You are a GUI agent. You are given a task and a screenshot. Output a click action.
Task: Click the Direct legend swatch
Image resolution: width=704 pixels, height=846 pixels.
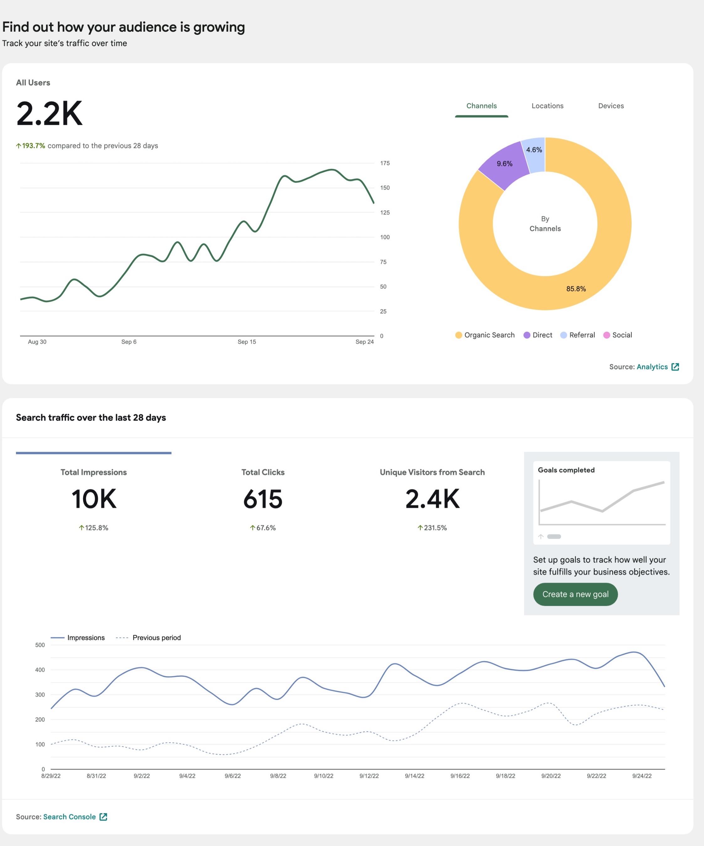[x=527, y=335]
